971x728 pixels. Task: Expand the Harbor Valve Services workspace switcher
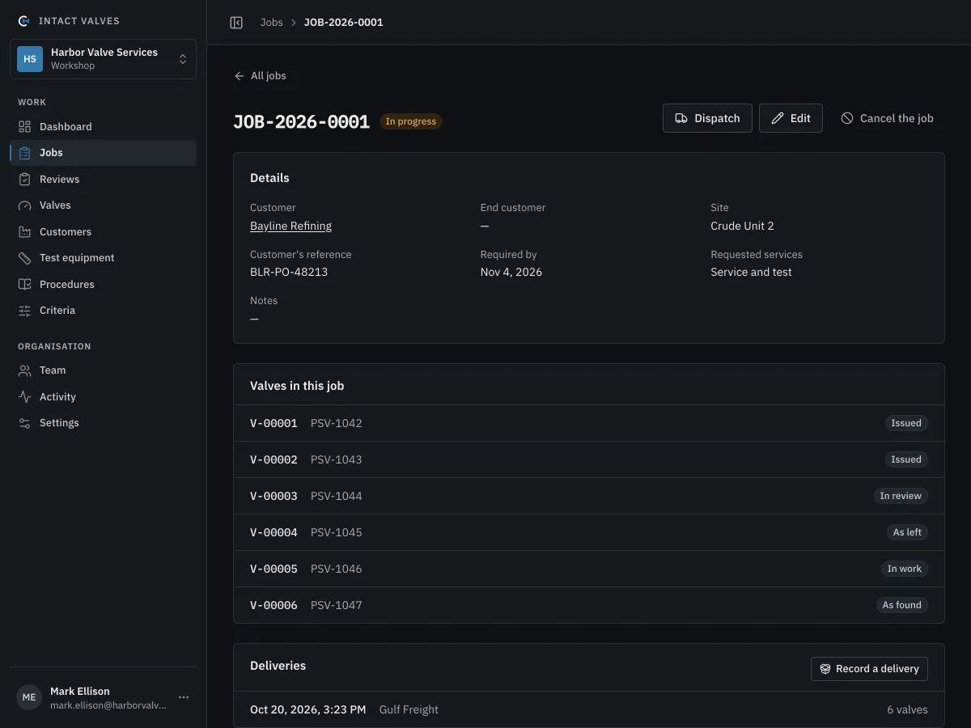point(103,59)
